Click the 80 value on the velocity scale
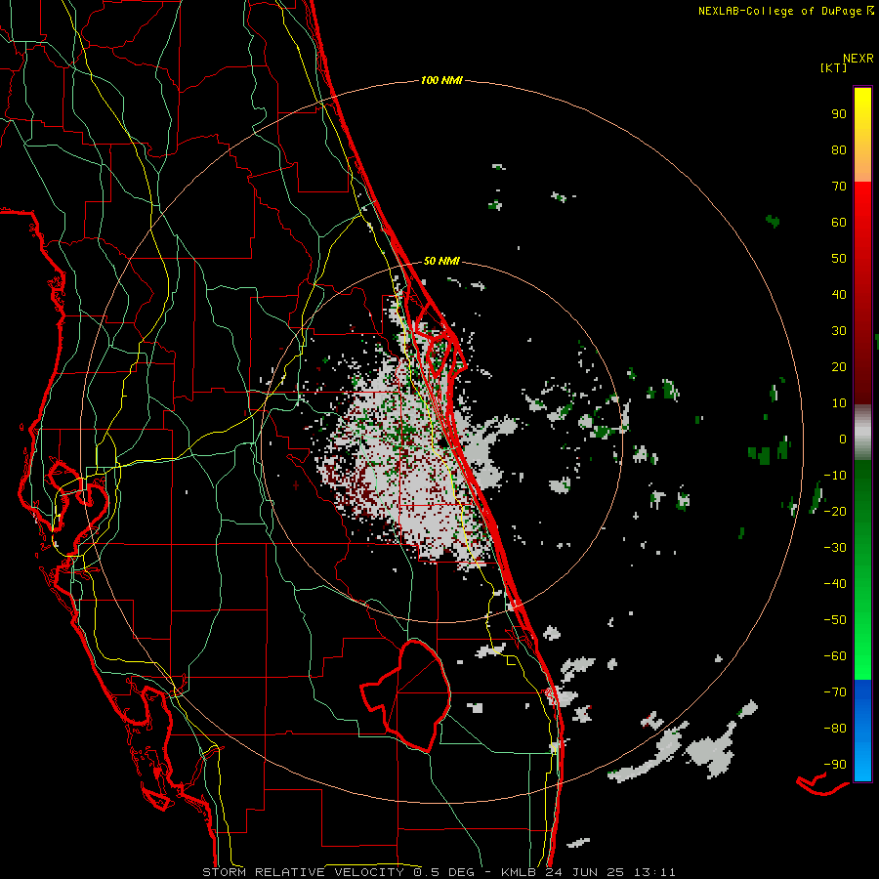Image resolution: width=879 pixels, height=879 pixels. (839, 149)
